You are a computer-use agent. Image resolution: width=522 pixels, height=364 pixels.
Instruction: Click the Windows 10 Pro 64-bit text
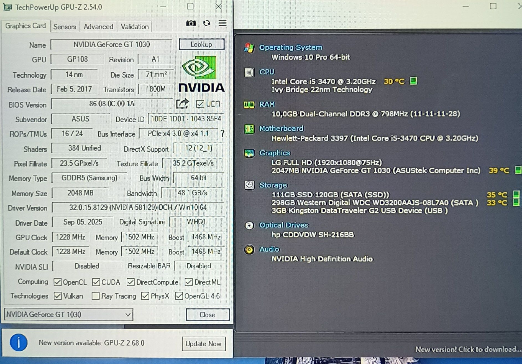[311, 57]
